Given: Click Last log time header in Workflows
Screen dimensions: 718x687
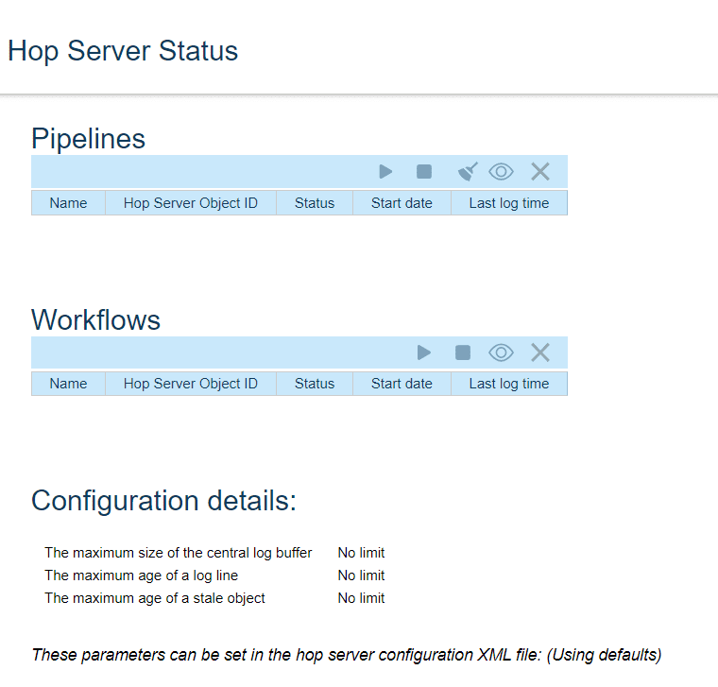Looking at the screenshot, I should click(508, 384).
